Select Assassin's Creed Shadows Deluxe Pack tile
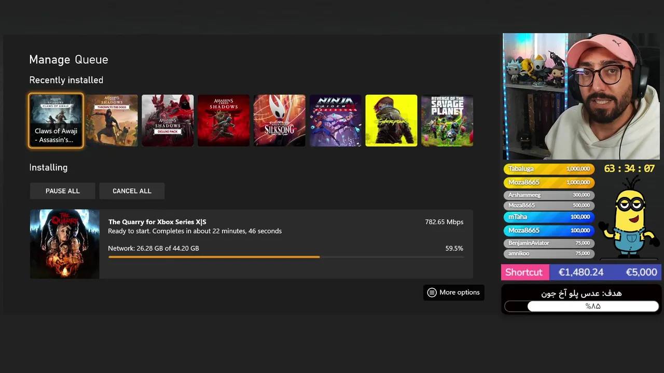The height and width of the screenshot is (373, 664). click(x=168, y=121)
